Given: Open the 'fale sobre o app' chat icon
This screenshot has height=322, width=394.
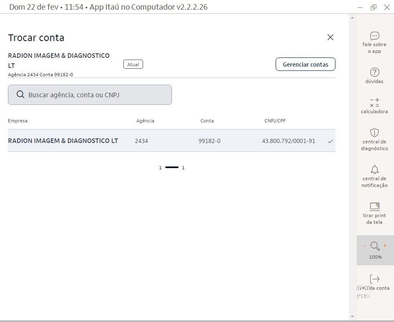Looking at the screenshot, I should point(374,36).
